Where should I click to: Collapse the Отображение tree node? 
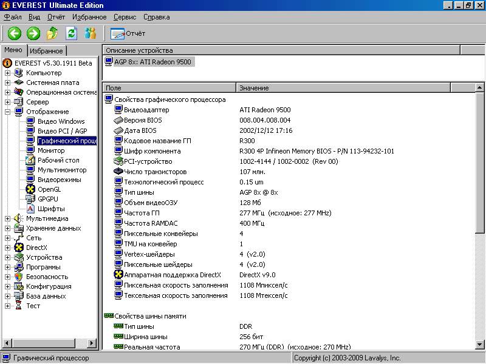[8, 112]
